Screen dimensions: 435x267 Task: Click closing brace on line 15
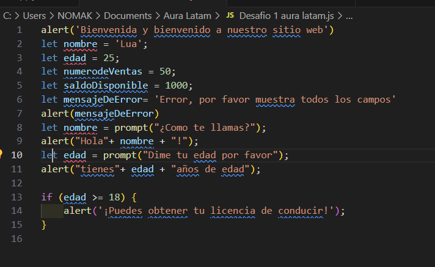coord(44,225)
